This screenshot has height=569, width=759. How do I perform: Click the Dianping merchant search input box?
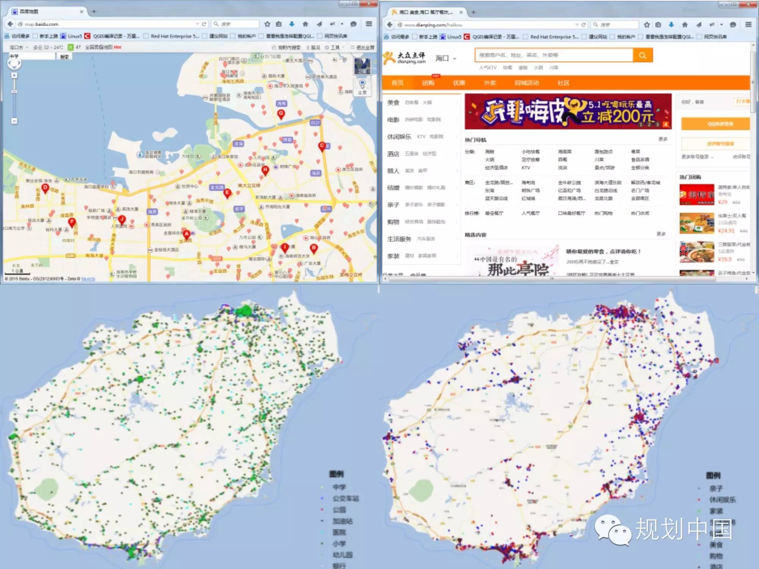click(x=554, y=55)
